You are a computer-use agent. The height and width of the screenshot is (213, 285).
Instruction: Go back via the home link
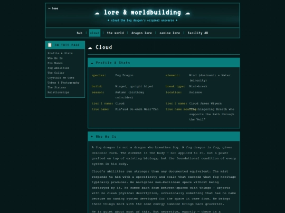pos(53,8)
